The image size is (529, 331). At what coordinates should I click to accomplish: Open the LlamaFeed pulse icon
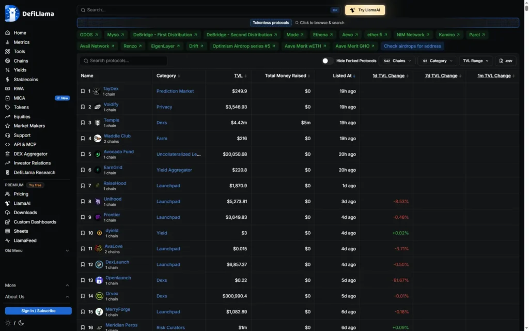[7, 240]
